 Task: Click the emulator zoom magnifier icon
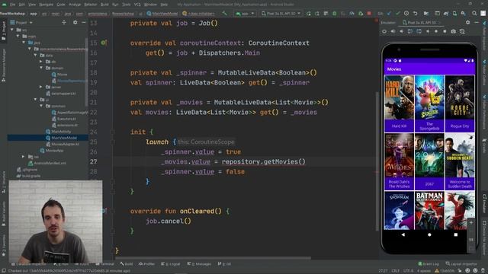point(462,31)
